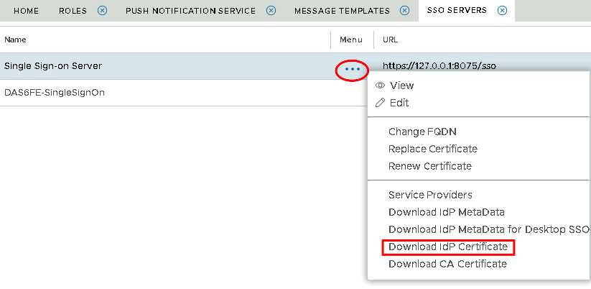
Task: Click Download IdP Certificate
Action: click(x=448, y=247)
